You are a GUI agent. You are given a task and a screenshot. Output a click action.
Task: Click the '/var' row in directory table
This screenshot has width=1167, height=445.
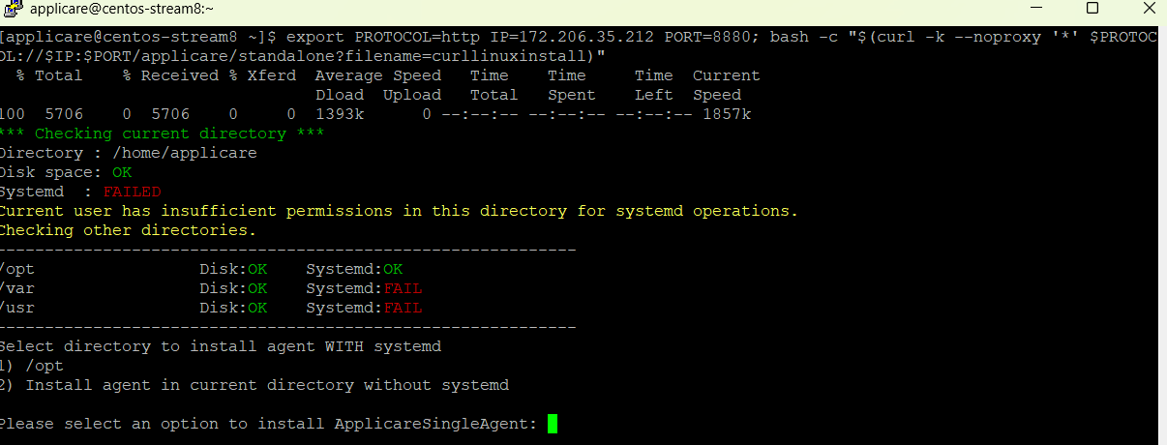[x=211, y=288]
